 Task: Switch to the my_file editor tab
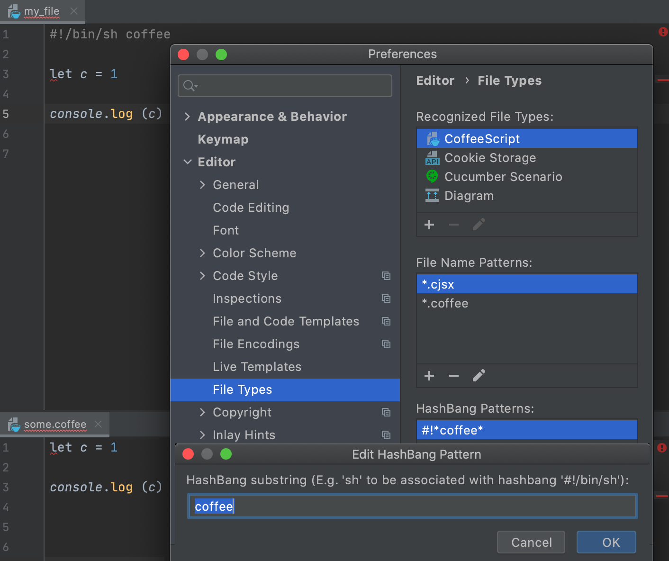(42, 11)
